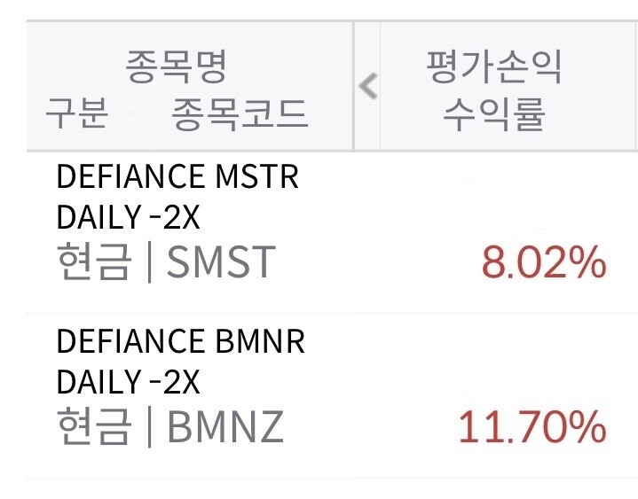This screenshot has width=638, height=499.
Task: Click the 종목명 column header label
Action: pos(176,66)
